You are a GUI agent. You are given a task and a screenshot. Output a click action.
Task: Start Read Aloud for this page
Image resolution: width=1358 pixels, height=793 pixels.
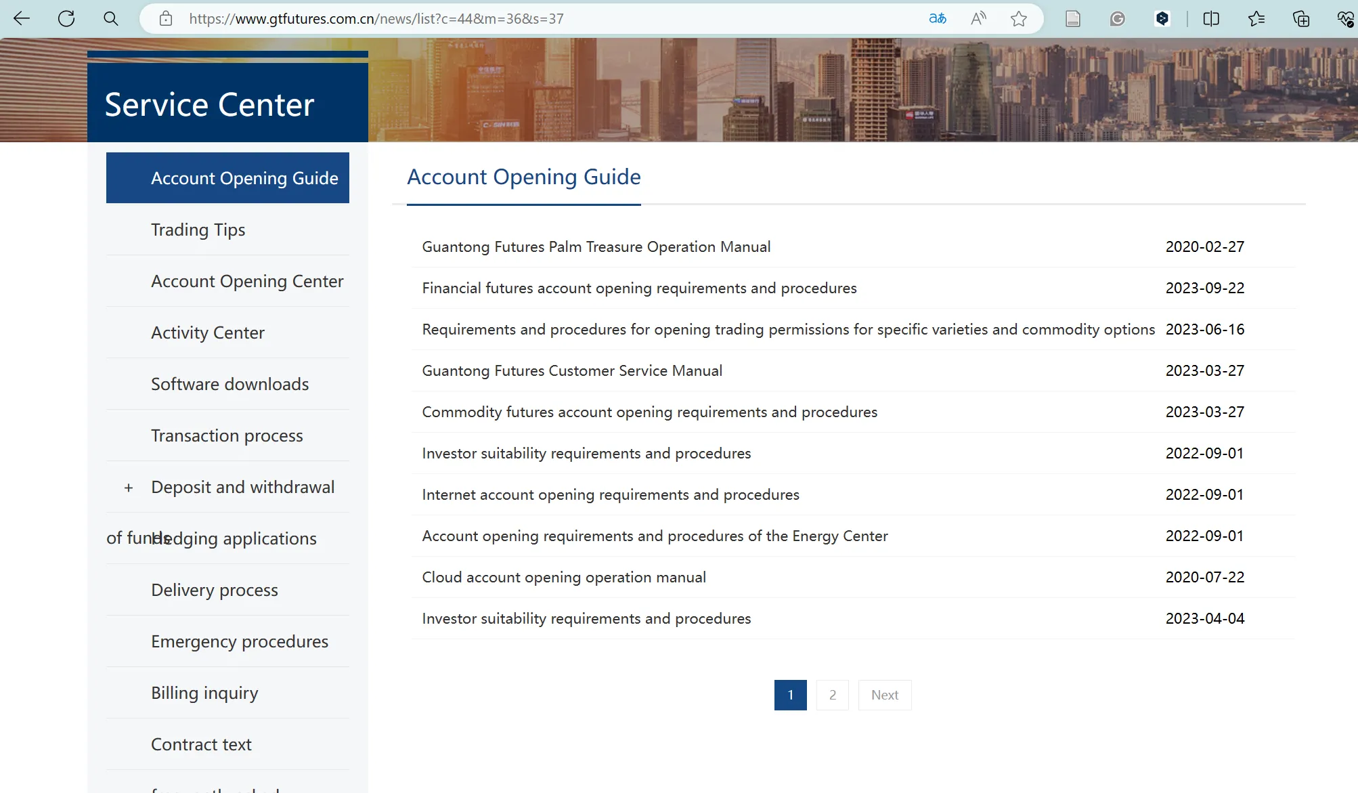[978, 18]
